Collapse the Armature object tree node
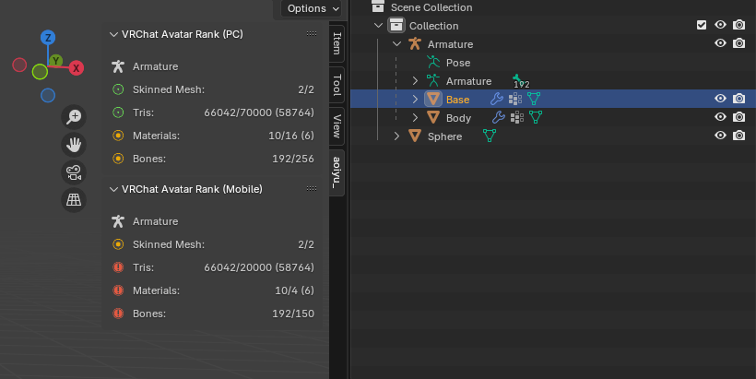This screenshot has height=379, width=756. click(396, 44)
